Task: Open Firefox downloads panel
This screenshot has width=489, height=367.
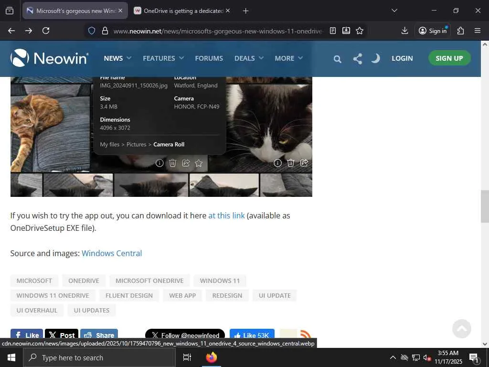Action: [404, 31]
